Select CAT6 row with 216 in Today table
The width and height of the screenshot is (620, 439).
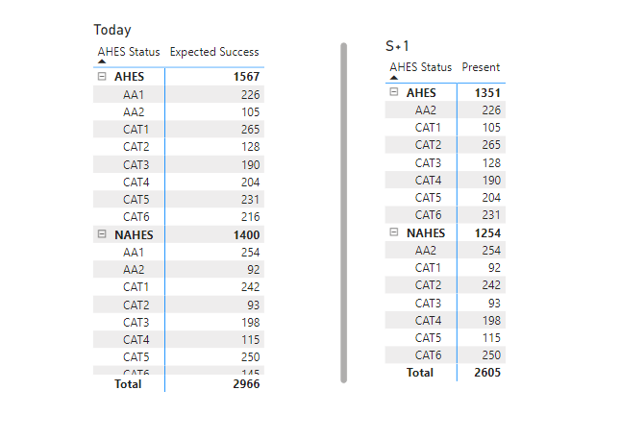click(179, 216)
